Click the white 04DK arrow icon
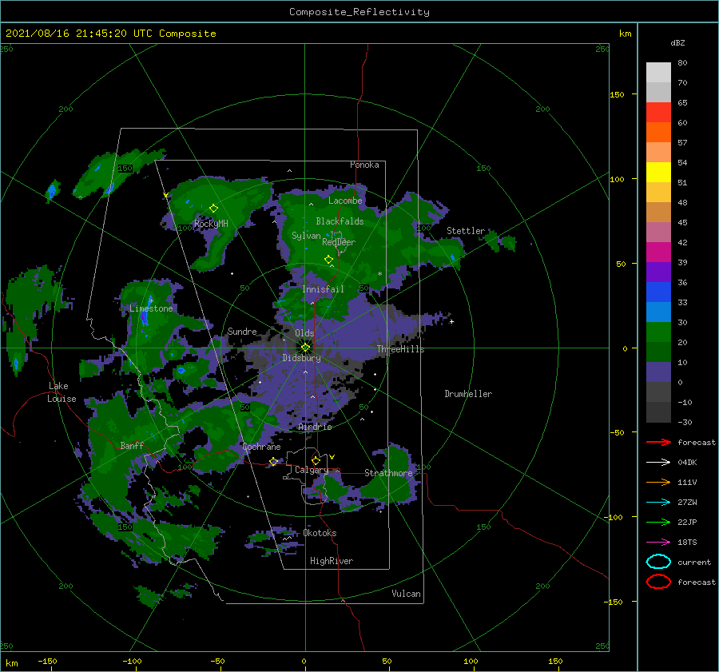719x672 pixels. coord(658,463)
